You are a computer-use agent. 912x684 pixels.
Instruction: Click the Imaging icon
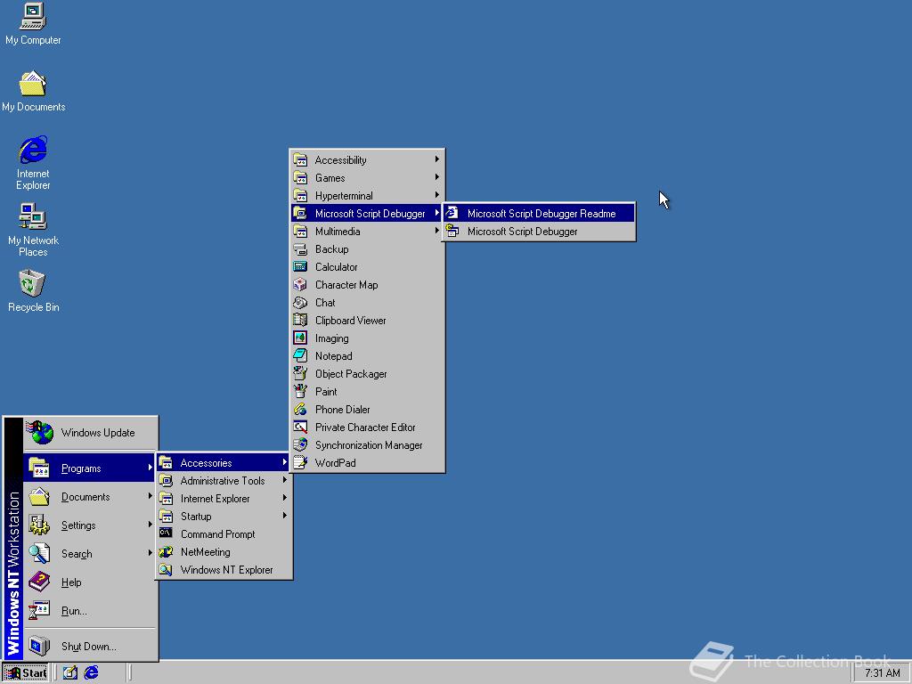(x=300, y=338)
